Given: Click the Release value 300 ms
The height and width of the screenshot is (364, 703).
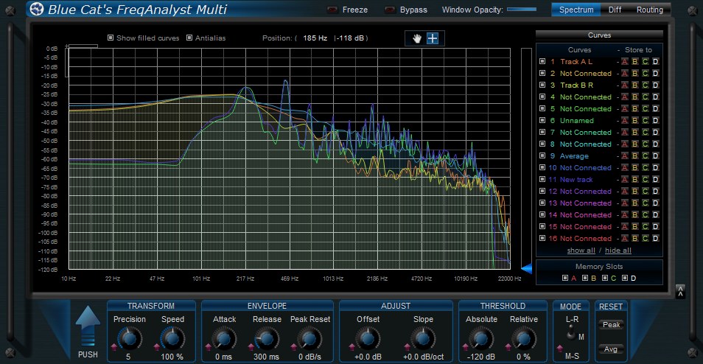Looking at the screenshot, I should pos(267,357).
